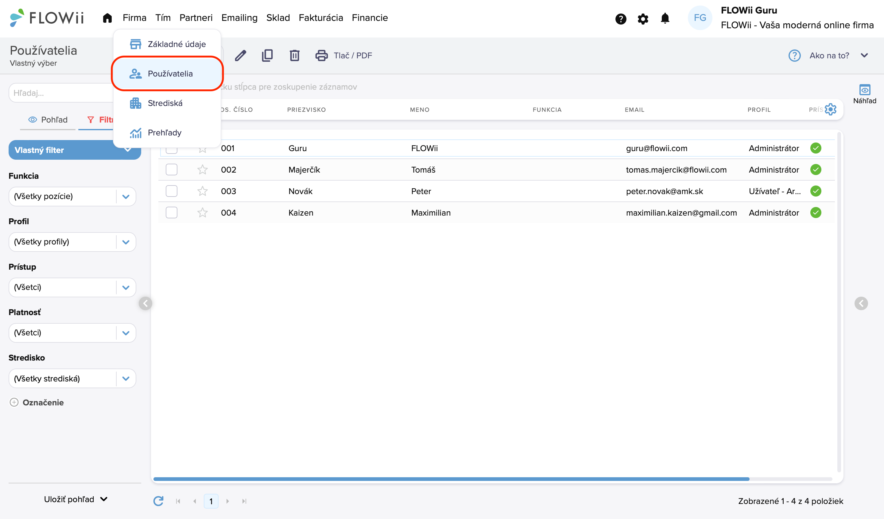Open the Firma menu
884x519 pixels.
click(x=134, y=18)
